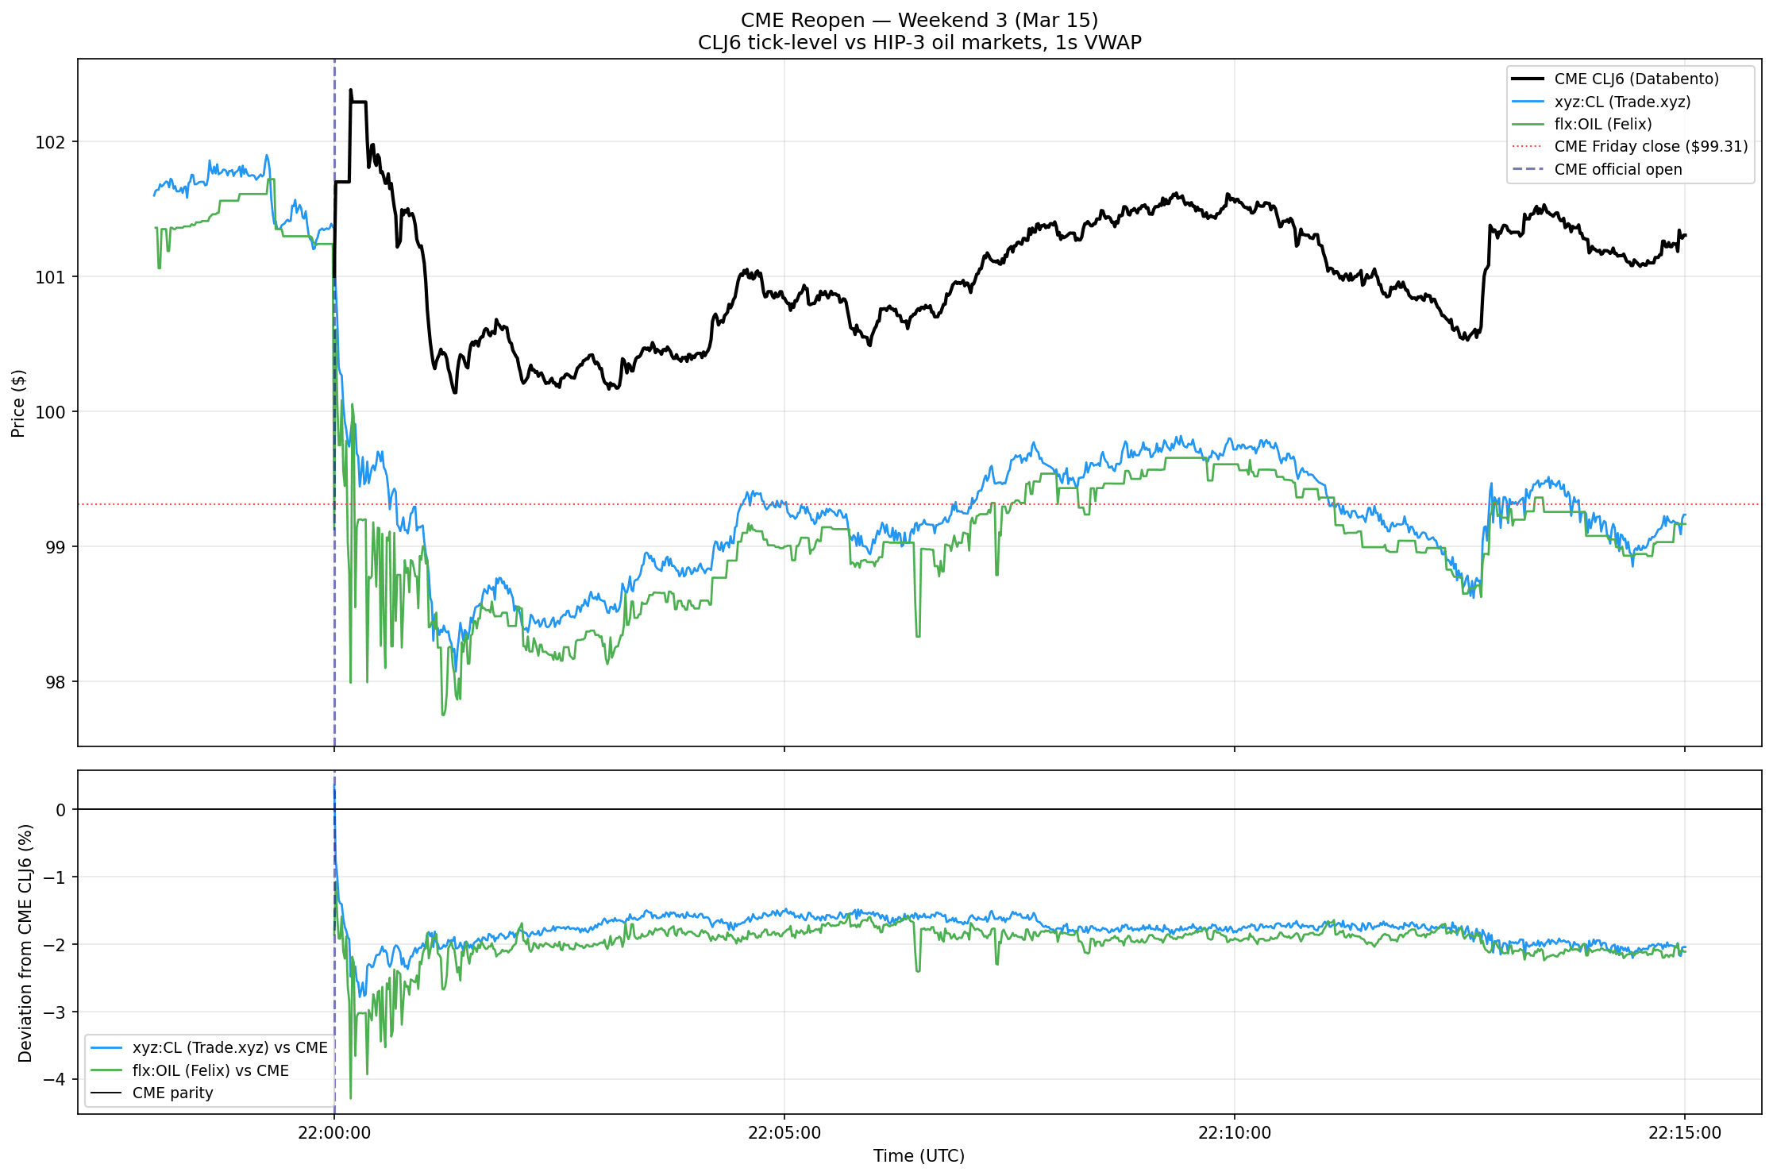The height and width of the screenshot is (1176, 1773).
Task: Click the 'CME CLJ6 (Databento)' legend label
Action: (1636, 79)
